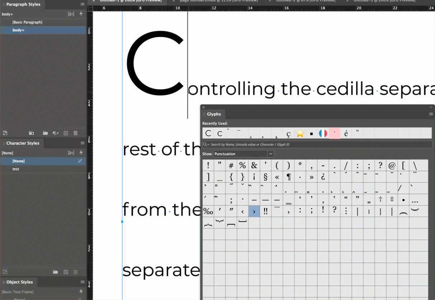Select the highlighted › guillemet glyph
This screenshot has width=435, height=300.
[x=254, y=211]
